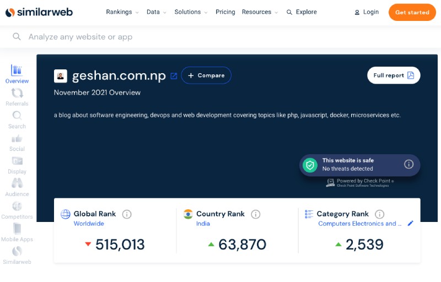
Task: Click the Login link
Action: point(367,12)
